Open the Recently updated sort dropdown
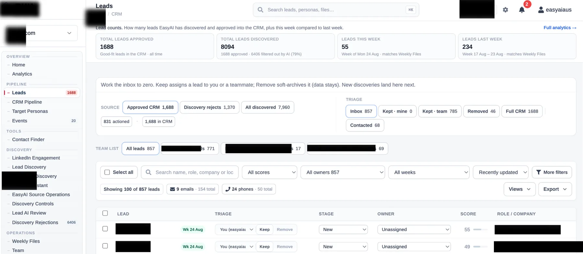Image resolution: width=583 pixels, height=254 pixels. tap(501, 172)
